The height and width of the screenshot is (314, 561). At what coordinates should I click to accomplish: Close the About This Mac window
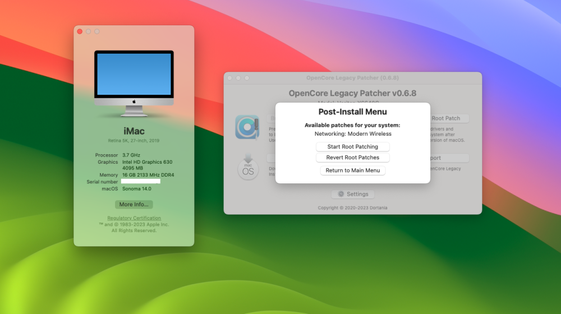80,31
